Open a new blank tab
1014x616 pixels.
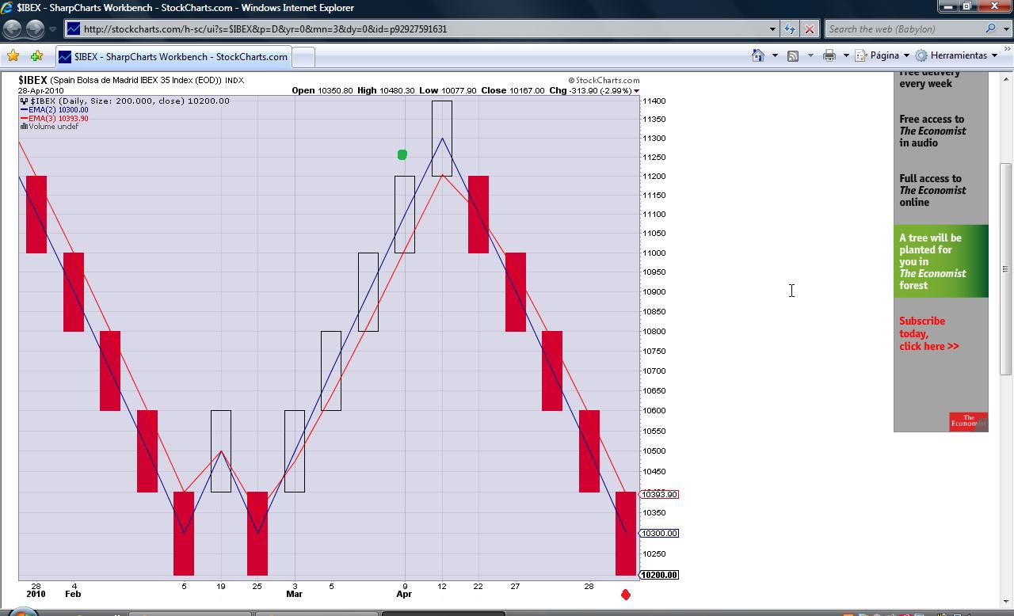303,57
